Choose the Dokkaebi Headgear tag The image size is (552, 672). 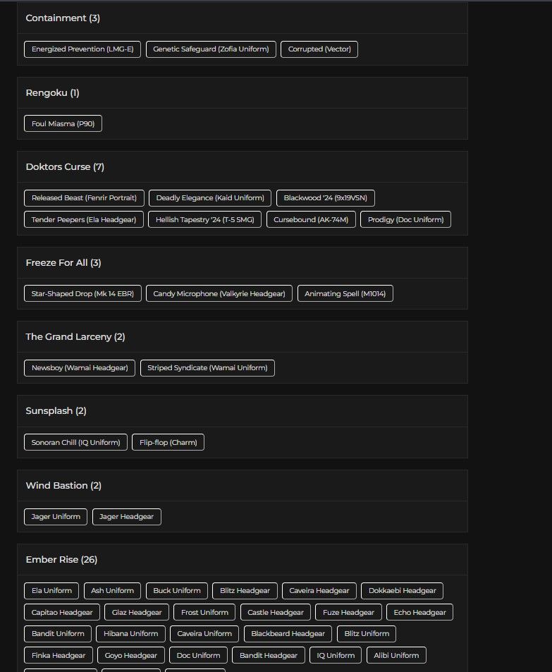tap(402, 591)
